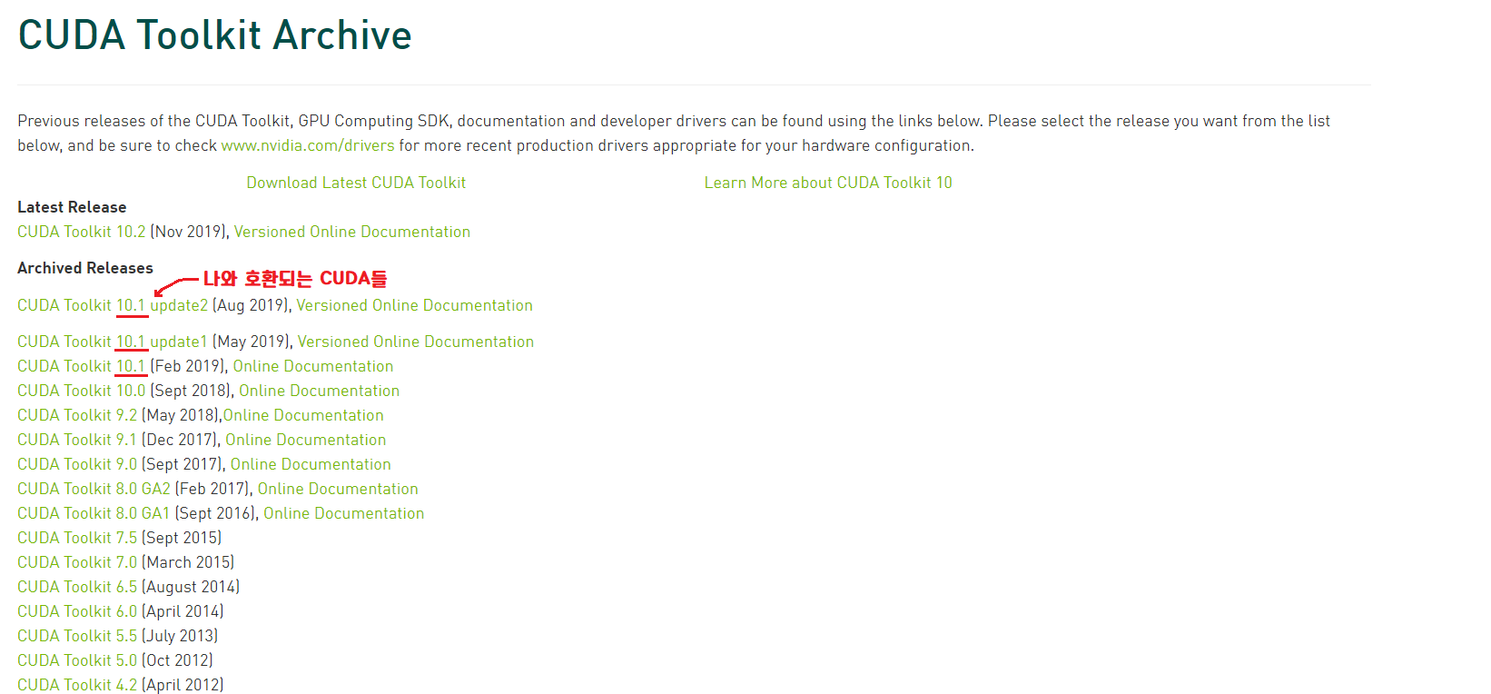Click the (May 2019) date text

tap(252, 342)
